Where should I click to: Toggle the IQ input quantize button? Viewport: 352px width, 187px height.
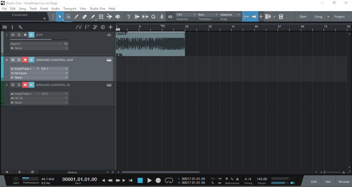pos(170,17)
